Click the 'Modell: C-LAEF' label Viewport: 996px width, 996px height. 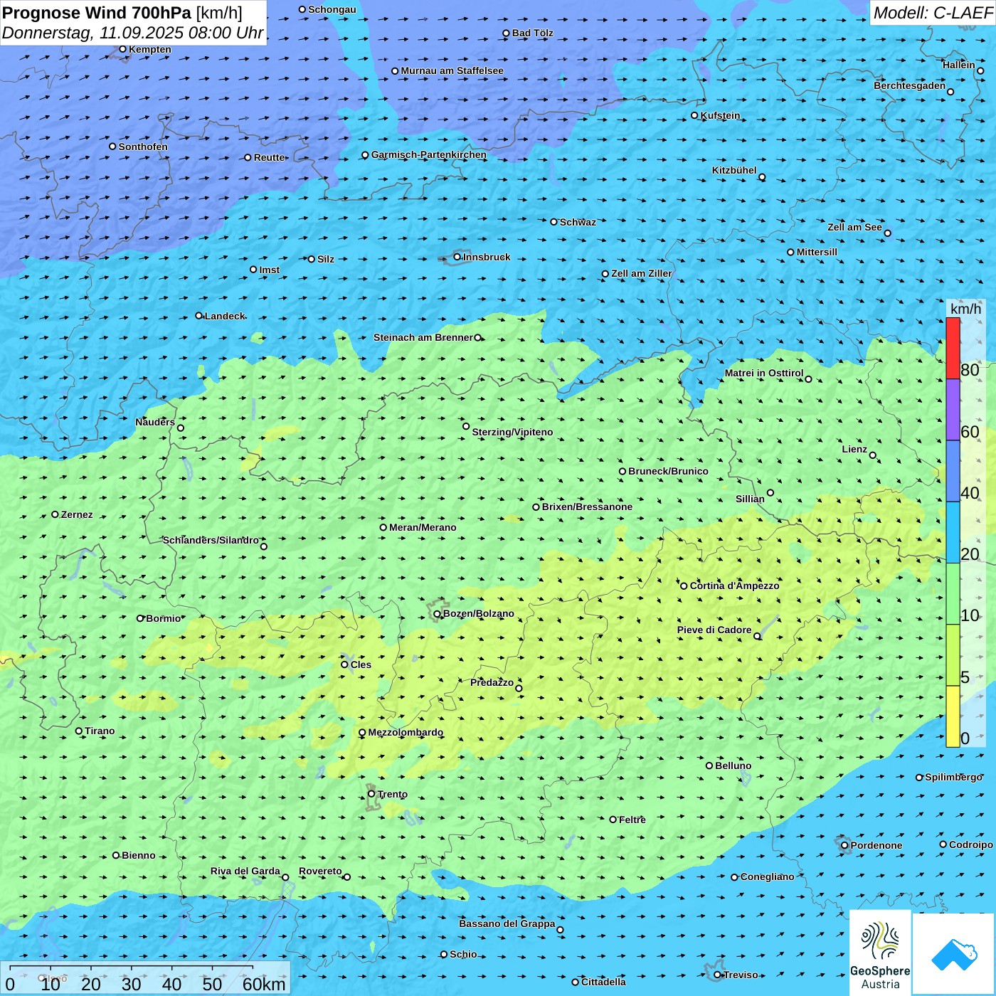click(932, 13)
